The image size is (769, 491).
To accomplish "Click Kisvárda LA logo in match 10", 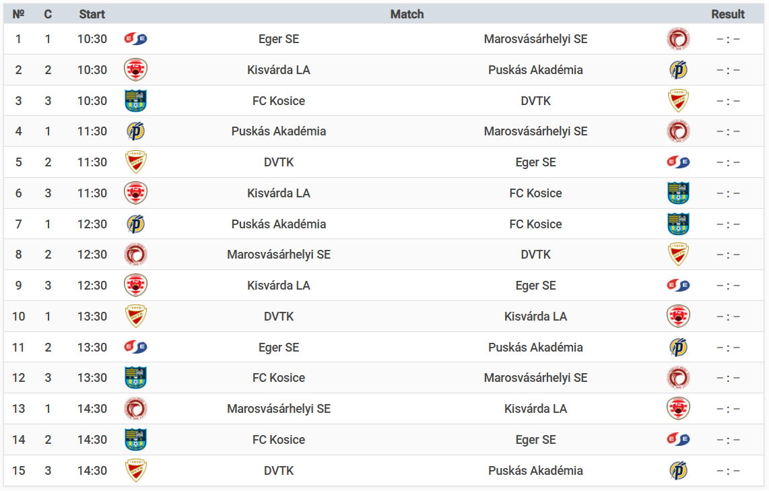I will click(x=678, y=317).
